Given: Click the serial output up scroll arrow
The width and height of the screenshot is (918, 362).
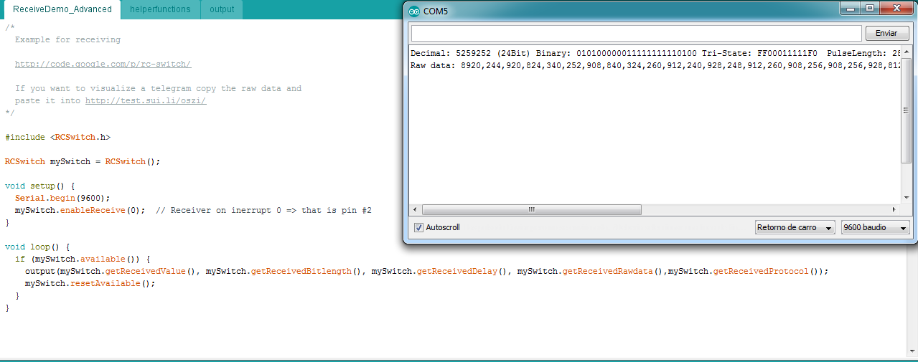Looking at the screenshot, I should point(906,52).
